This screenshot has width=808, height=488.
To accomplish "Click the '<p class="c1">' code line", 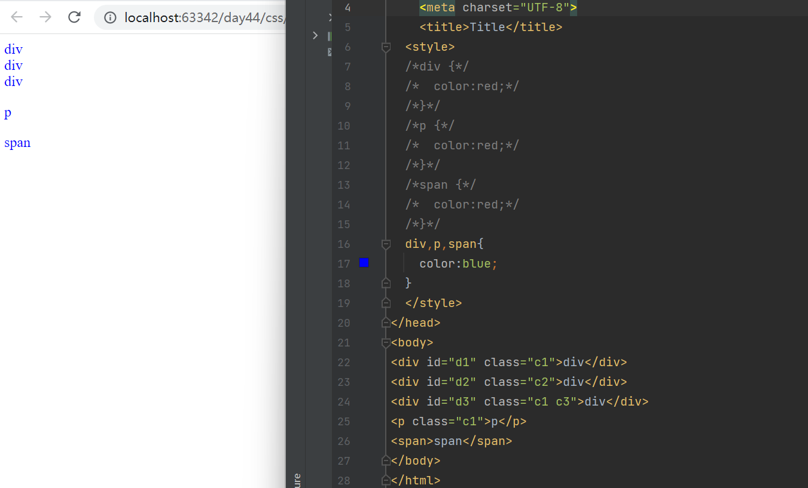I will click(459, 421).
